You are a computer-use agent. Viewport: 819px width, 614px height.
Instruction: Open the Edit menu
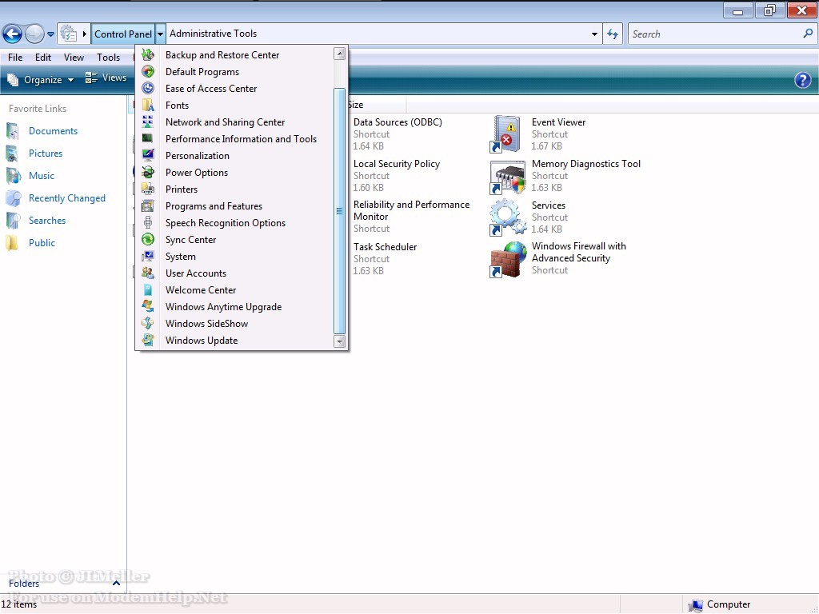pos(43,58)
